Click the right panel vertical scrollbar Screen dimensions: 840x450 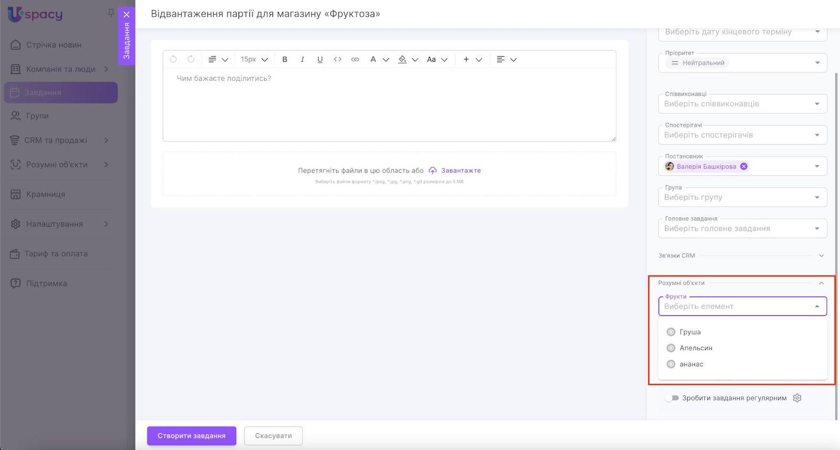836,246
